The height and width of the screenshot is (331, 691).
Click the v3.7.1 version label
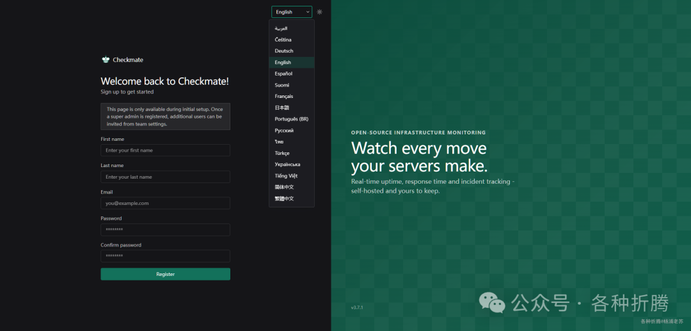tap(357, 307)
